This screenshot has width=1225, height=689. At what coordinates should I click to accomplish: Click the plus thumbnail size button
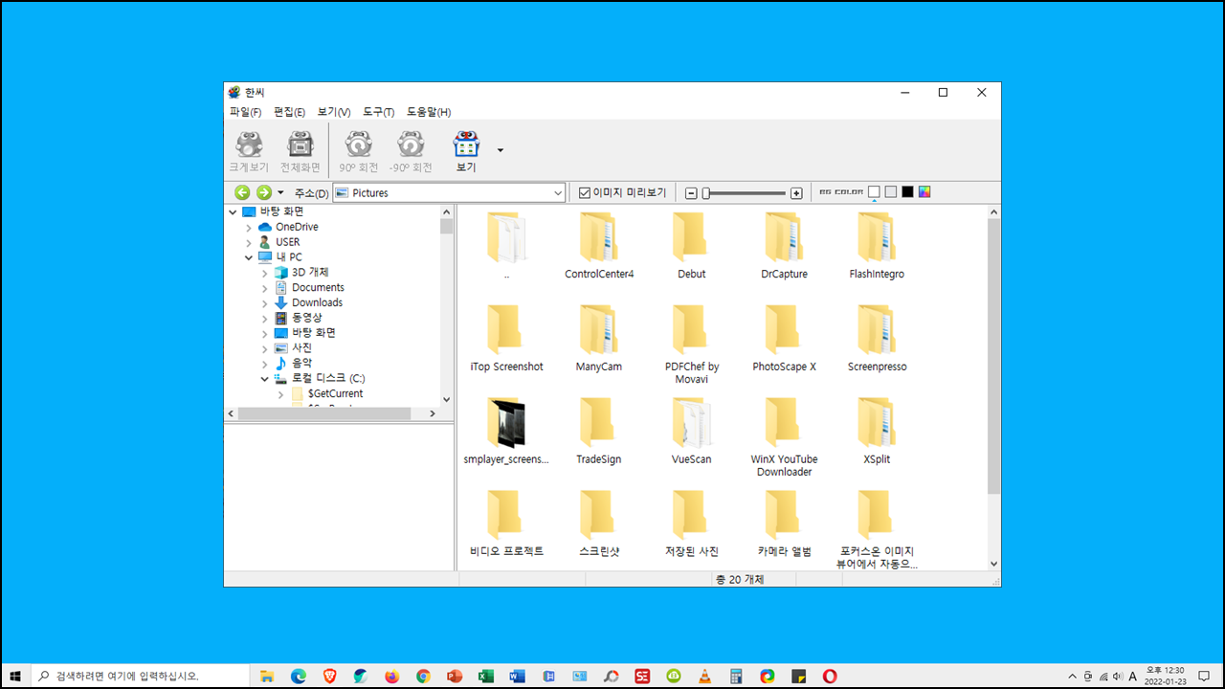point(796,193)
